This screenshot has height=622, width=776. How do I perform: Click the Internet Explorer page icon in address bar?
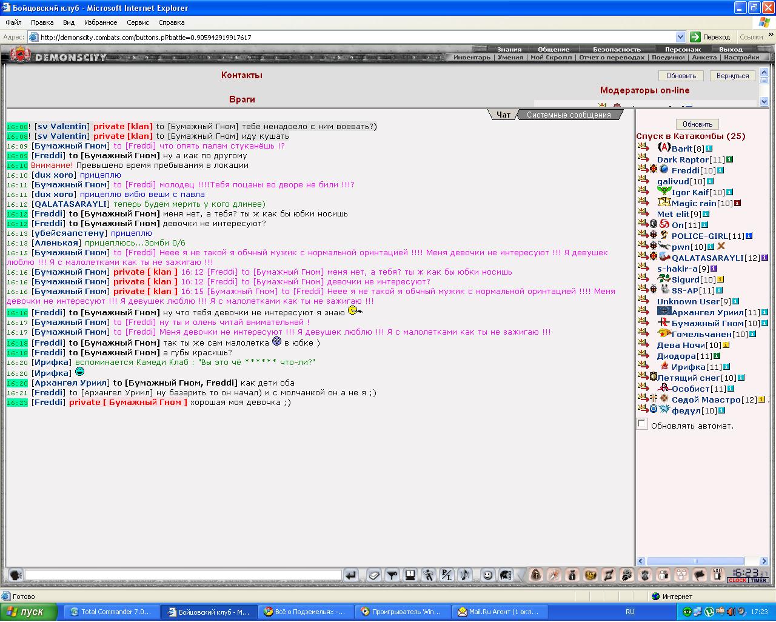(34, 37)
